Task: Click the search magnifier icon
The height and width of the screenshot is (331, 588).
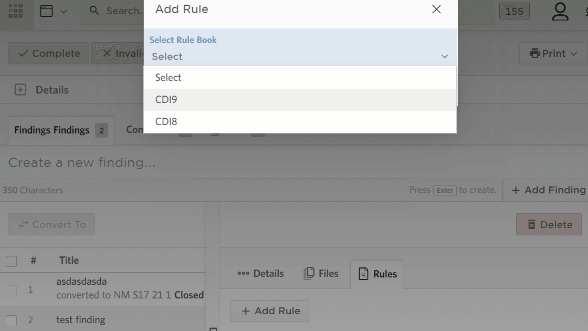Action: [x=94, y=11]
